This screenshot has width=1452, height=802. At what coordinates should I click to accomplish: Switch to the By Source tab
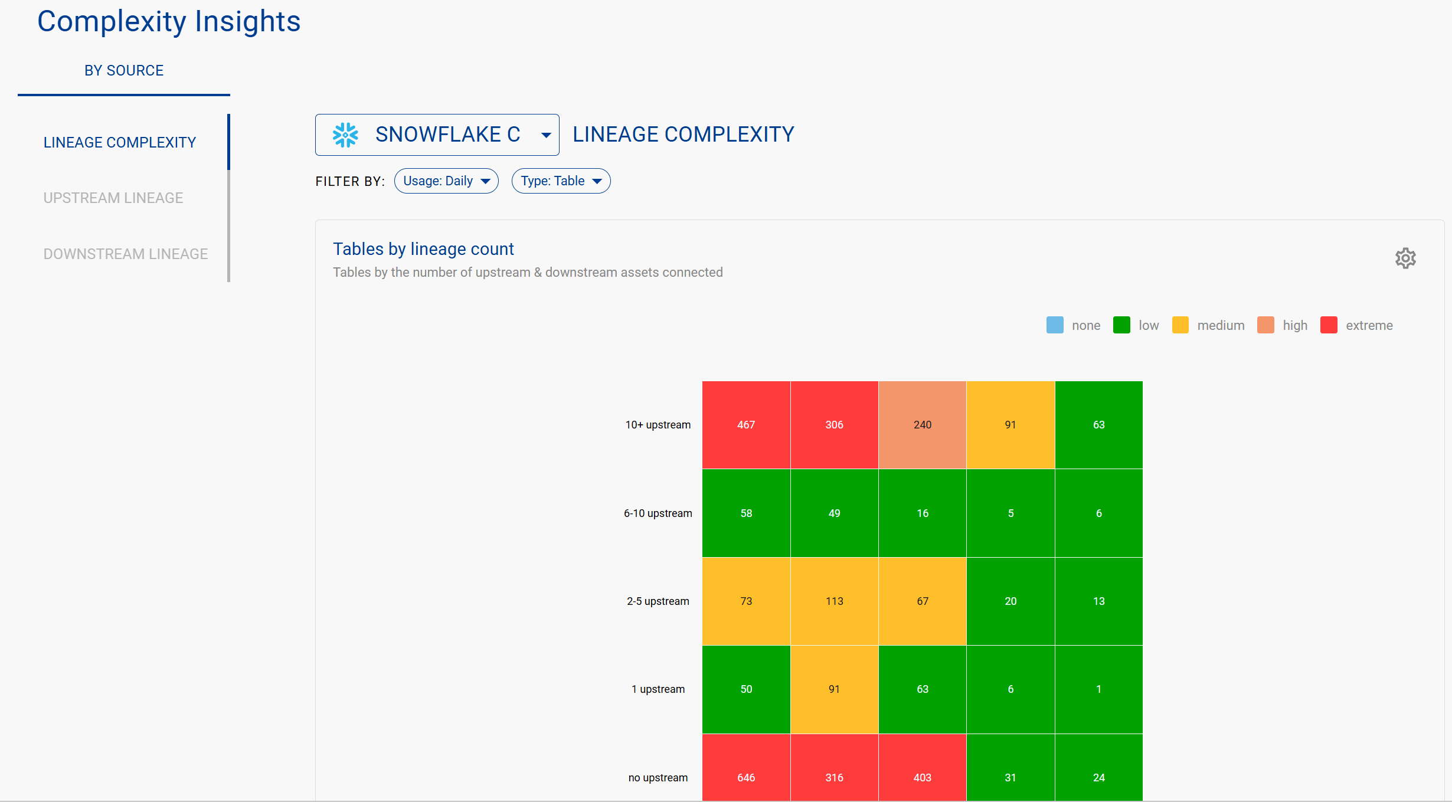click(x=124, y=71)
